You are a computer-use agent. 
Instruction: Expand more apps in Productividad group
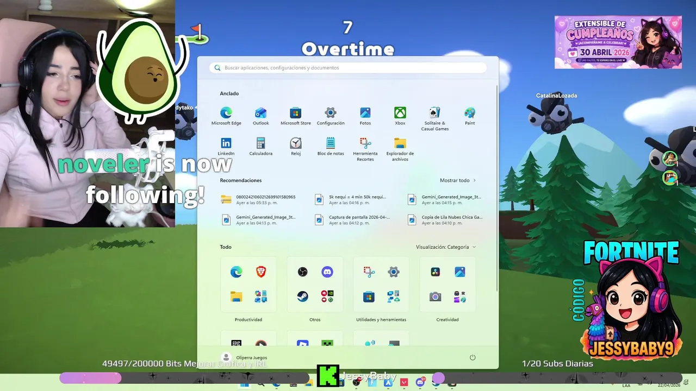coord(261,297)
